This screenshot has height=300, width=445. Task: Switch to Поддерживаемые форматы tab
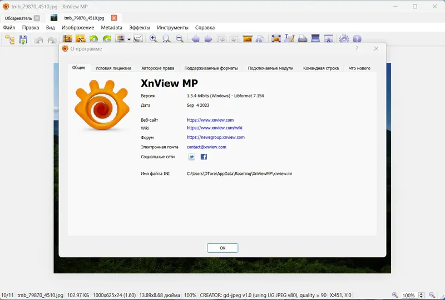(211, 68)
